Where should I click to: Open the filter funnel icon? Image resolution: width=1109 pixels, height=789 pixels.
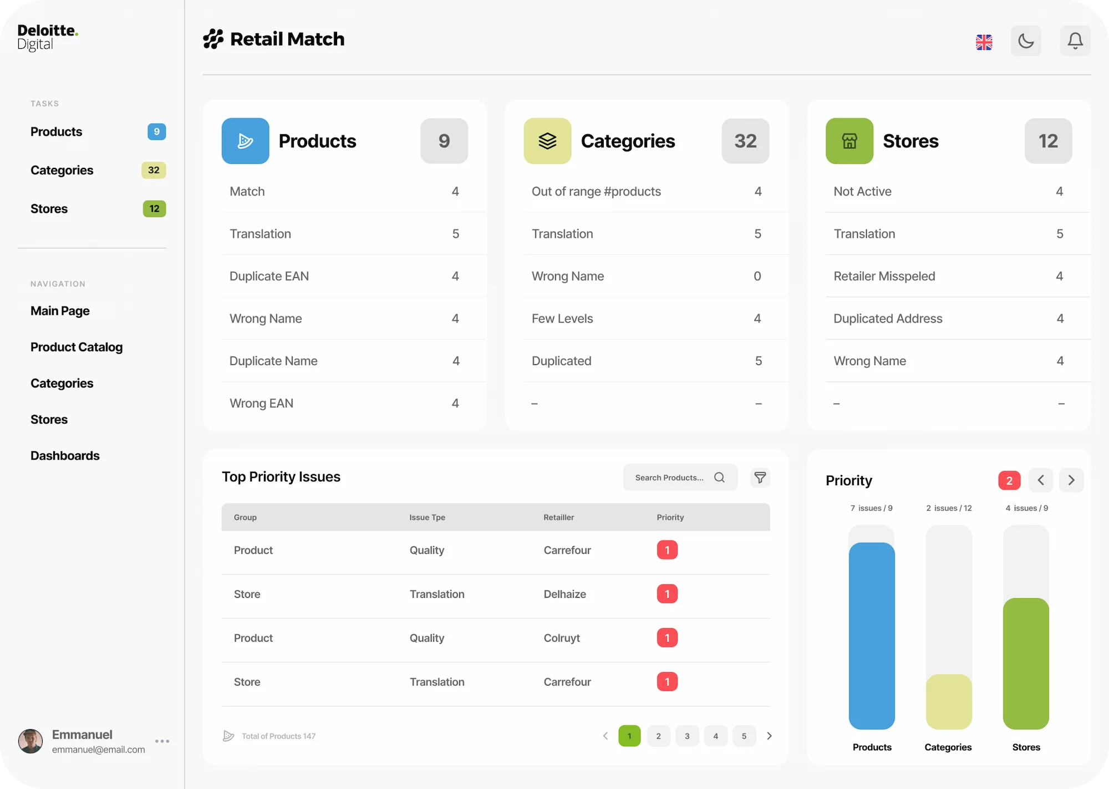pos(760,477)
